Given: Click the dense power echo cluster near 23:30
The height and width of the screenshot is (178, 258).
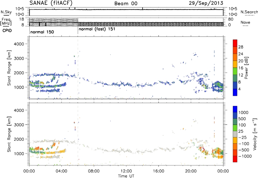Looking at the screenshot, I should click(218, 86).
